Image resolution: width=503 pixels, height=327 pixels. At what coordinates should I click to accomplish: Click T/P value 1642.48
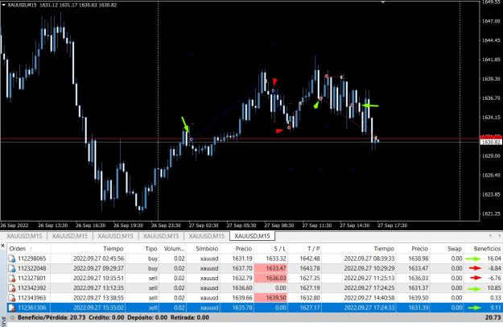[310, 259]
